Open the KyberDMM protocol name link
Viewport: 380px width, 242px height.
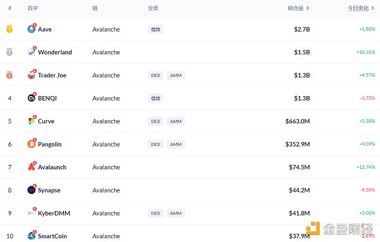(54, 213)
